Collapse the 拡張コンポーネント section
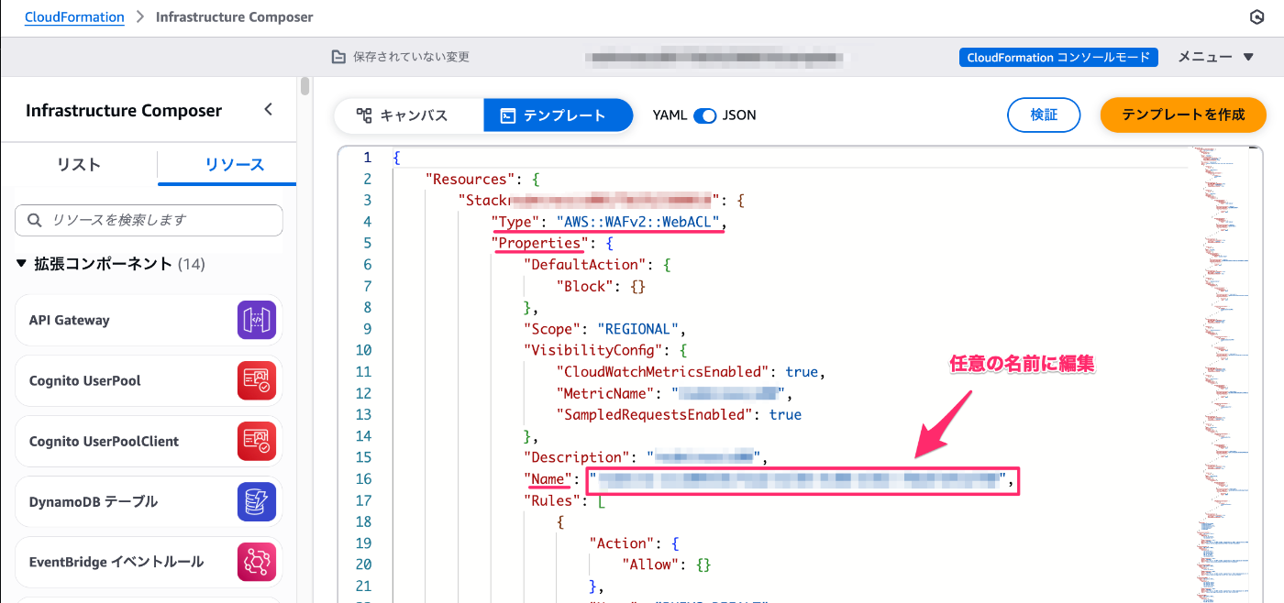Screen dimensions: 1284x603 (23, 264)
